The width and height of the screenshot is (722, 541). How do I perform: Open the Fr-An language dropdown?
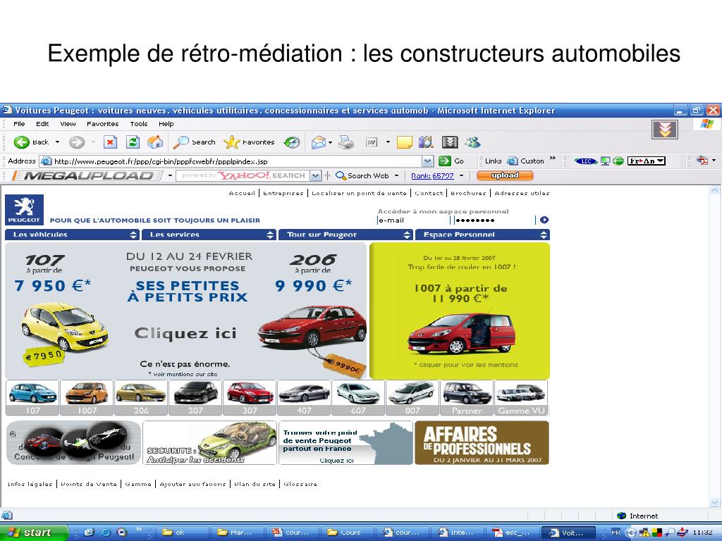[647, 161]
